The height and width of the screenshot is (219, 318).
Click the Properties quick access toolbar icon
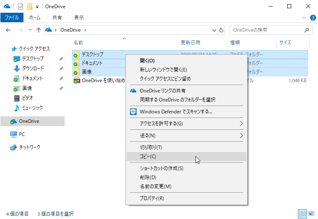point(21,7)
